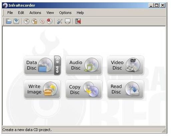Click the Read Disc button
Viewport: 171px width, 136px height.
(125, 89)
